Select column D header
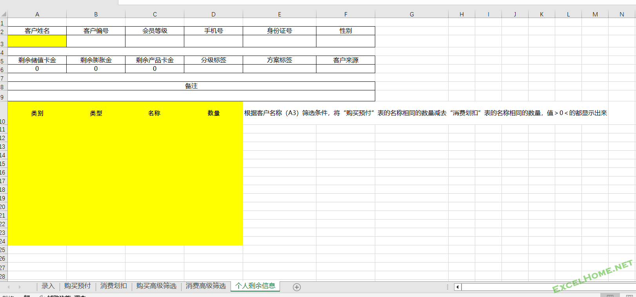636x297 pixels. coord(214,14)
